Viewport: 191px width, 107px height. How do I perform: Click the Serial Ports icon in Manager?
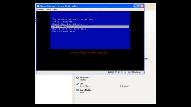pos(78,78)
